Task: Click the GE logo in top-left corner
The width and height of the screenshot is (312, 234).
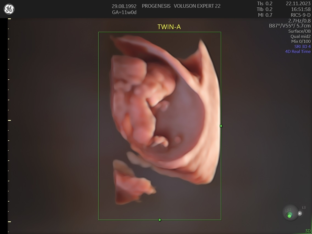Action: [9, 9]
